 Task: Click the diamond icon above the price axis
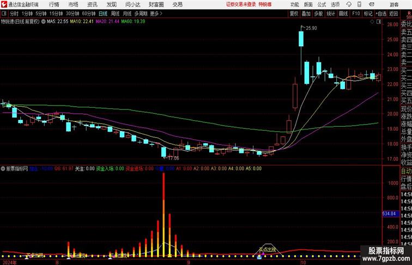(x=372, y=22)
